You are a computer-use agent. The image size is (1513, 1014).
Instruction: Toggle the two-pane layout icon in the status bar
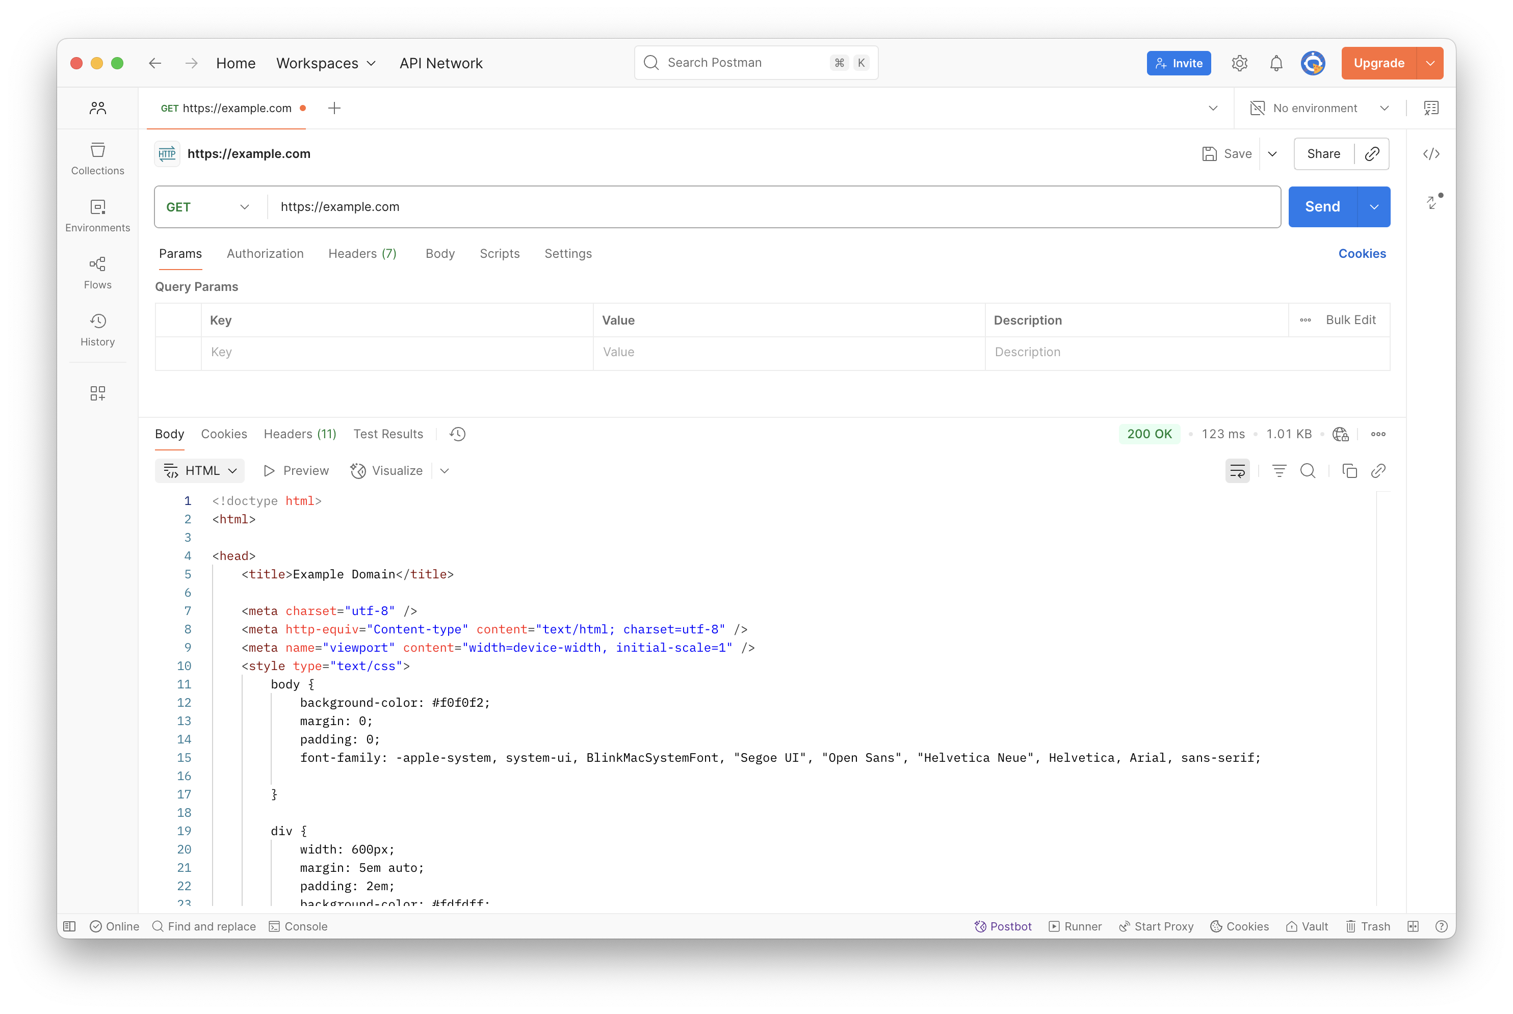click(1413, 926)
